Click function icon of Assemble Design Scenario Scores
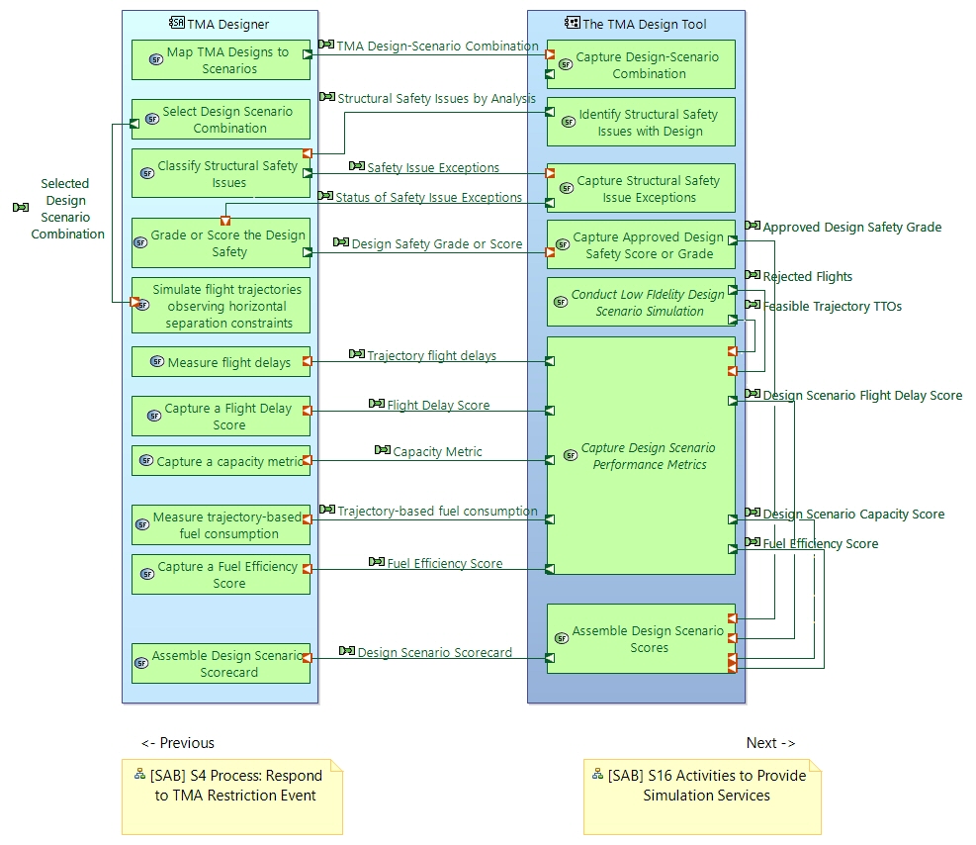976x845 pixels. click(x=562, y=638)
